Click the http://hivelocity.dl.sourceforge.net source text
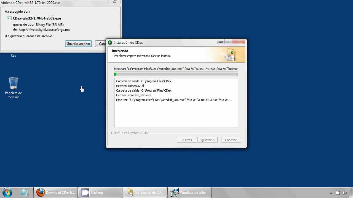This screenshot has width=353, height=198. tap(44, 30)
